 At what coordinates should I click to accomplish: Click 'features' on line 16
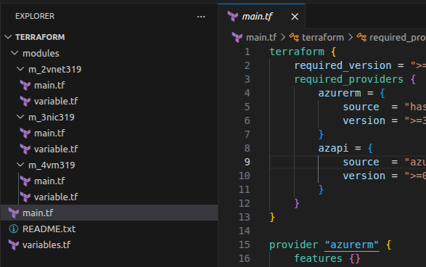318,258
